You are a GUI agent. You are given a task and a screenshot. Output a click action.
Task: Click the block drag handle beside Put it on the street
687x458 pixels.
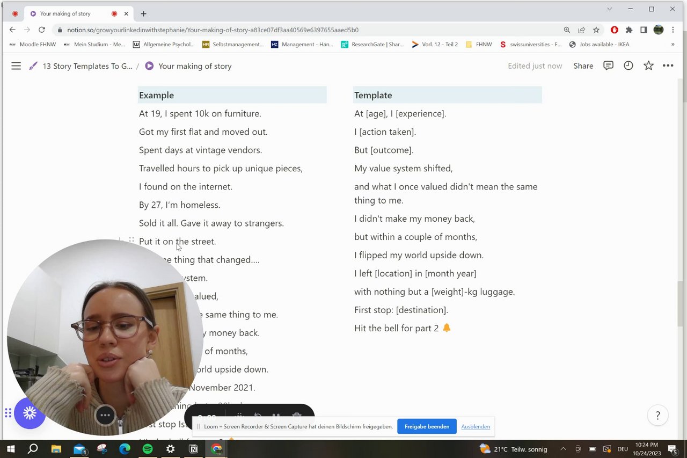[x=131, y=240]
